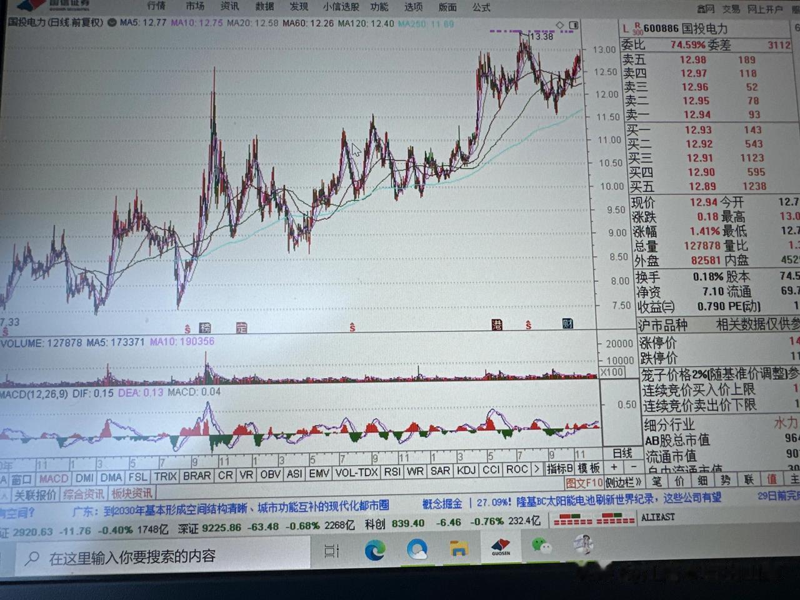The height and width of the screenshot is (600, 800).
Task: Open the 小信选股 menu
Action: point(341,7)
